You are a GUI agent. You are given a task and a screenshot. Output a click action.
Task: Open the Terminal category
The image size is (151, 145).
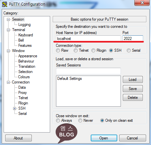(19, 30)
